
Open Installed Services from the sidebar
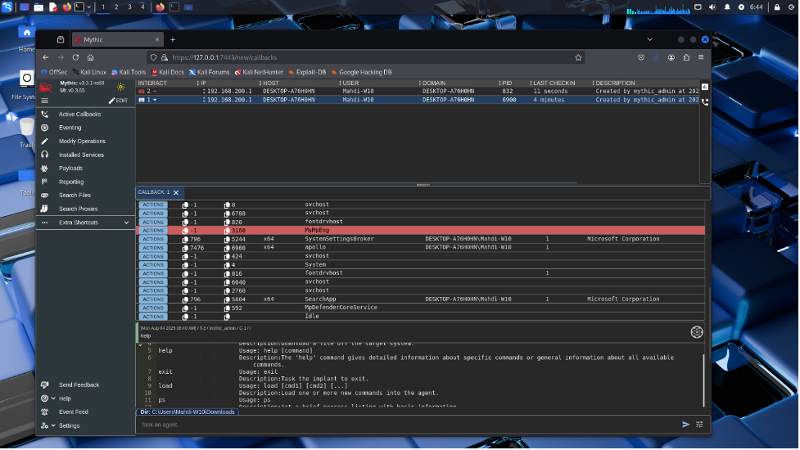click(81, 155)
